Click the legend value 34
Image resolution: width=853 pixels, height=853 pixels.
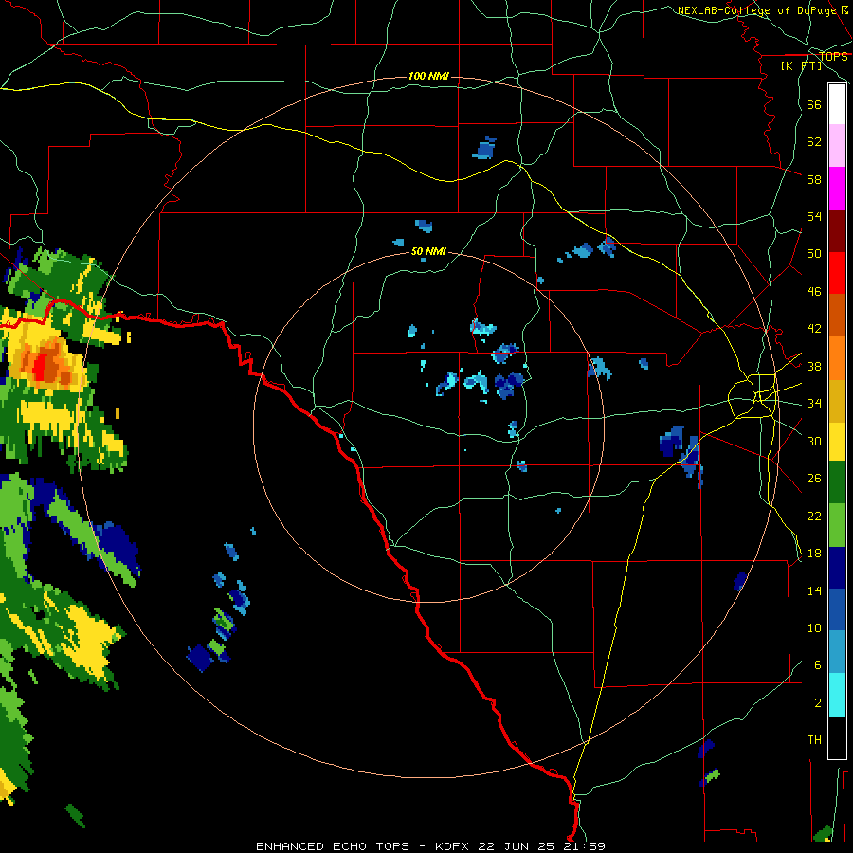pyautogui.click(x=814, y=403)
